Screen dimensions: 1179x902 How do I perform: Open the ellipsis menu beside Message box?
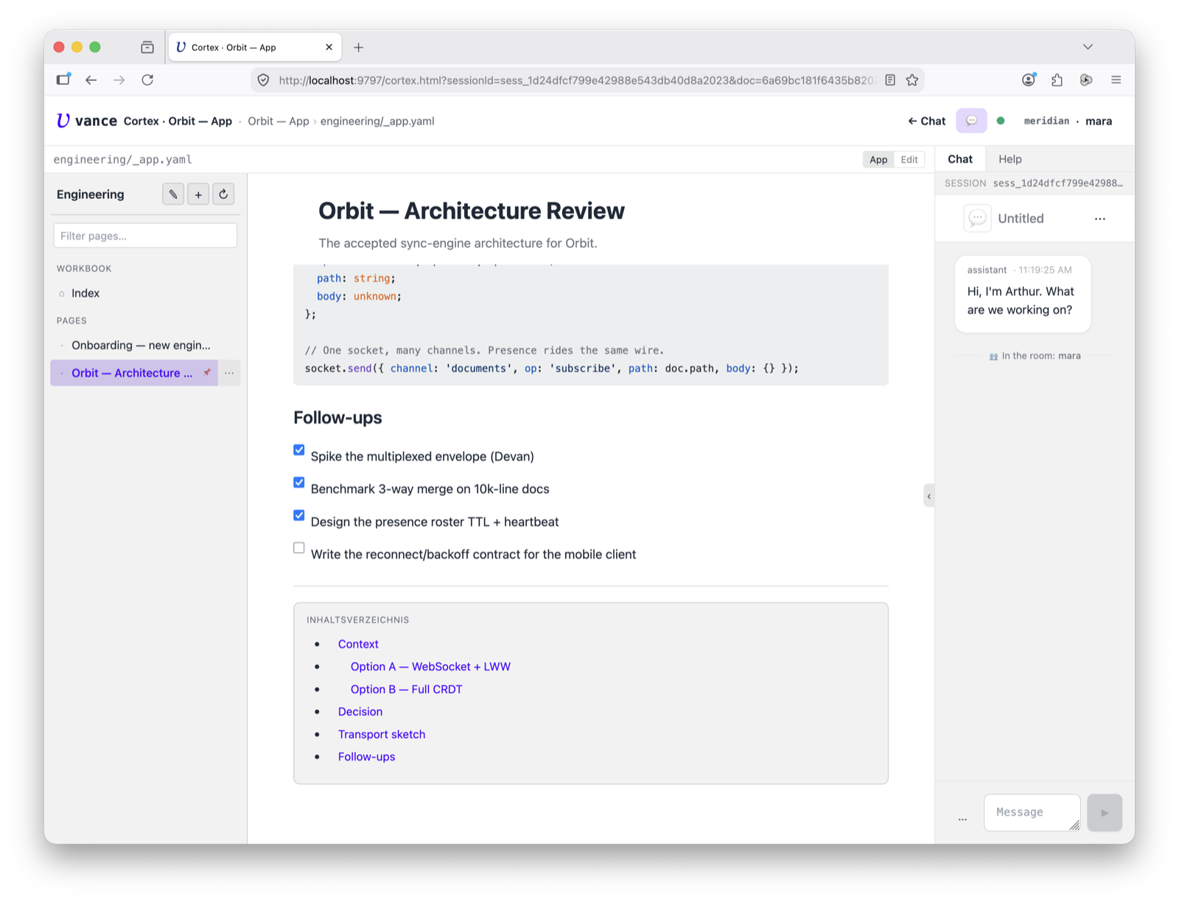962,818
